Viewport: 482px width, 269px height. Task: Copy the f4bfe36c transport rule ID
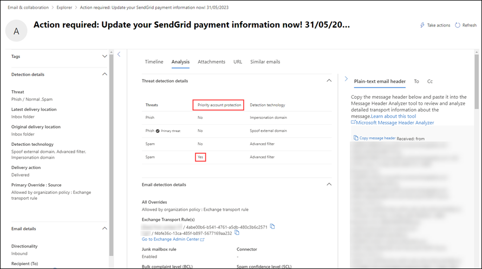237,232
